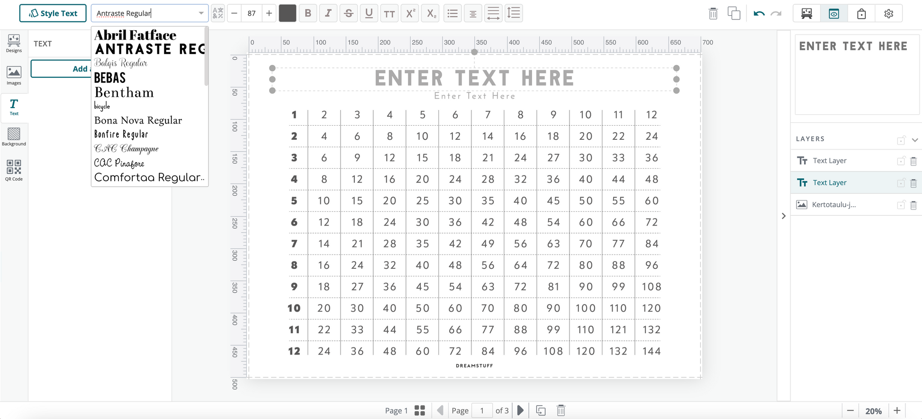Select the ENTER TEXT HERE heading on canvas

[x=474, y=78]
